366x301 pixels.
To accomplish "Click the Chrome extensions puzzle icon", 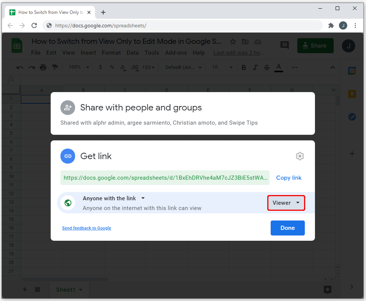I will [x=331, y=25].
